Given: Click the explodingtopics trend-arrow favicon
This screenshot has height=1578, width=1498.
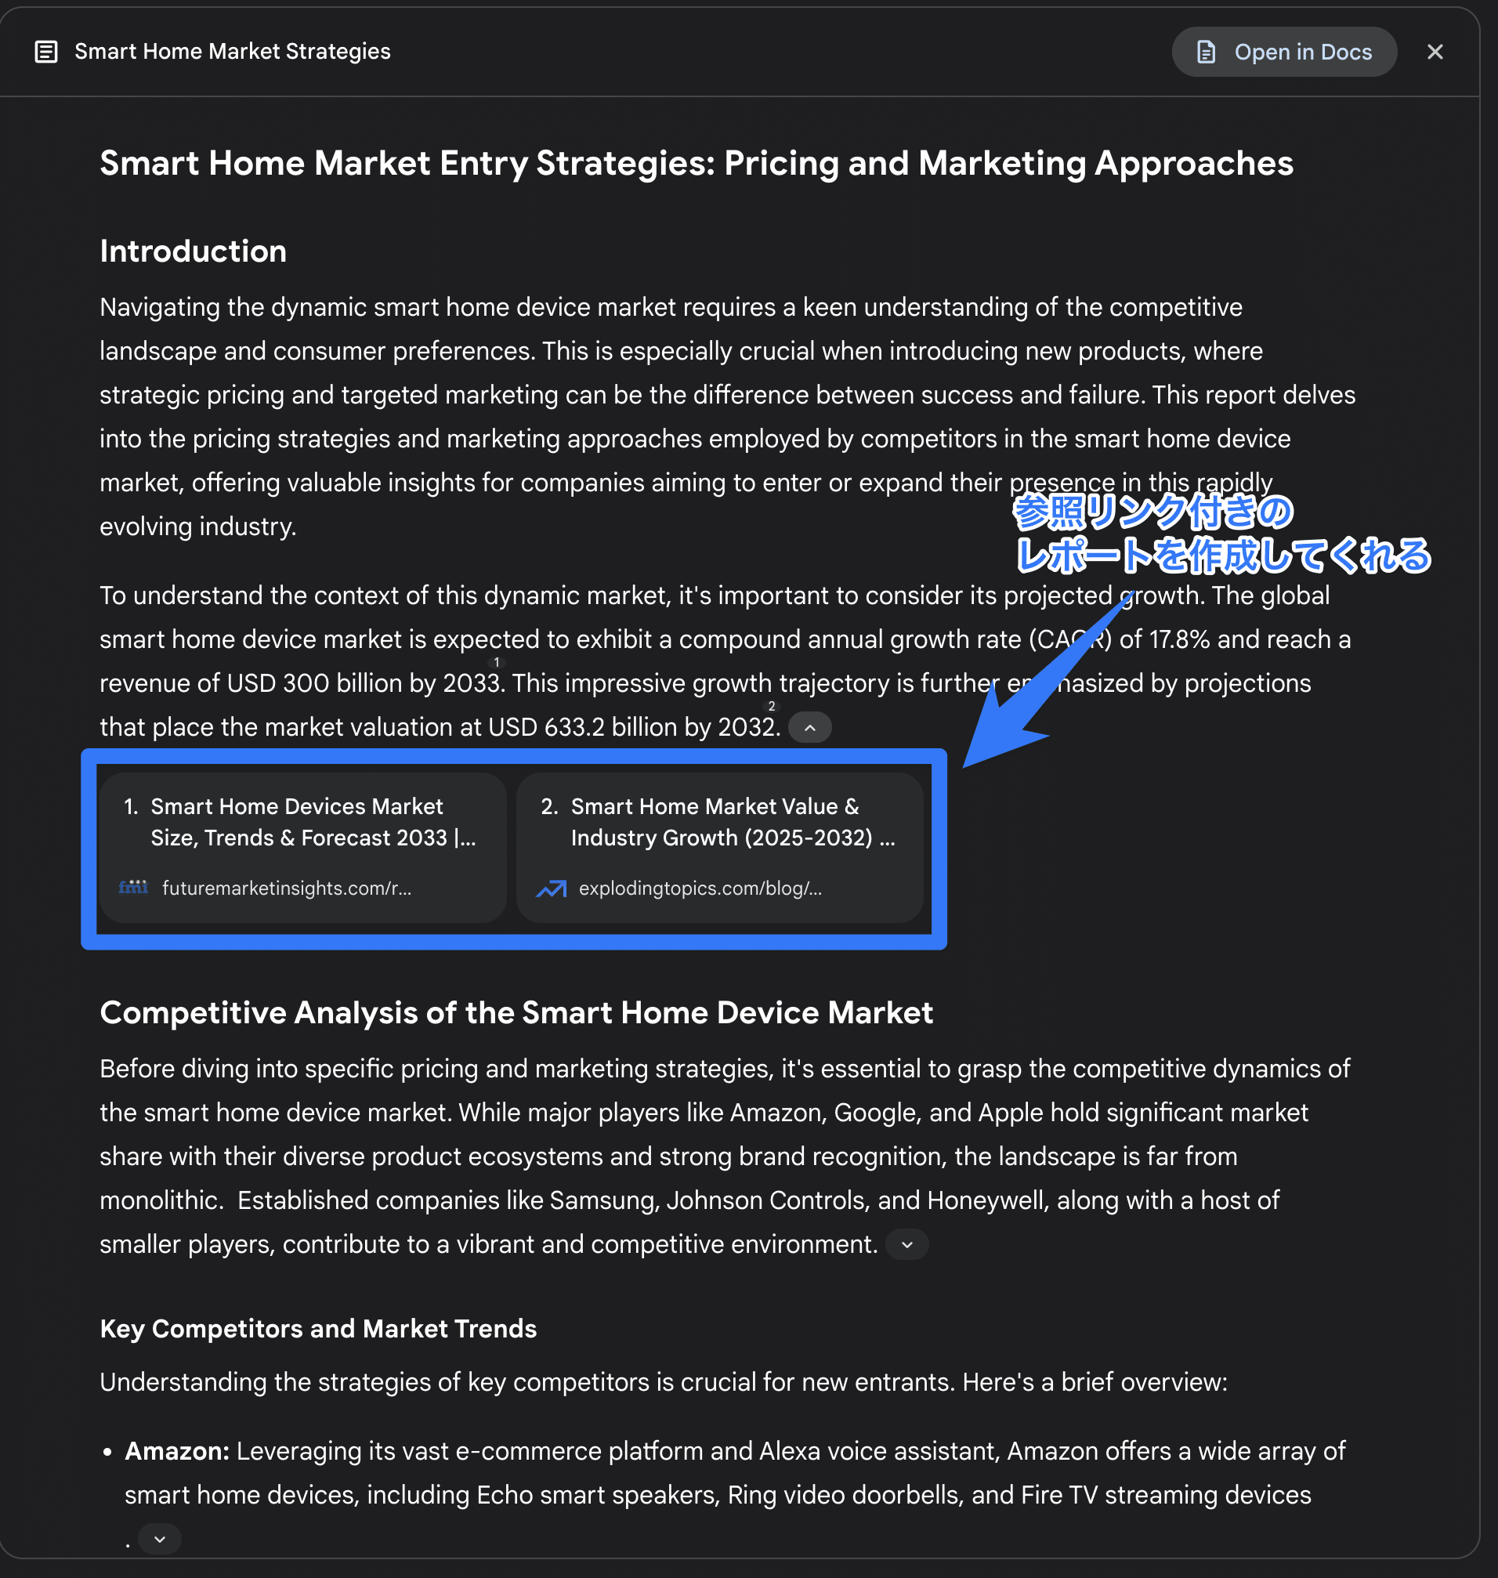Looking at the screenshot, I should click(x=551, y=888).
